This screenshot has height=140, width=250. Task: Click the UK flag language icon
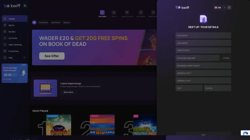click(x=216, y=8)
